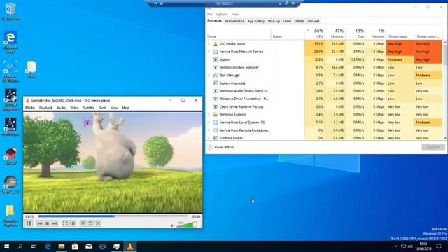Screen dimensions: 448x252
Task: Stop playback in VLC
Action: tap(48, 223)
